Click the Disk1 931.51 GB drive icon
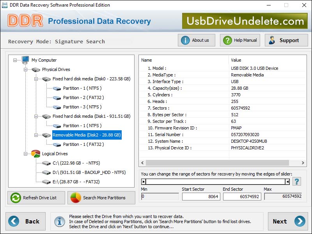 (46, 116)
